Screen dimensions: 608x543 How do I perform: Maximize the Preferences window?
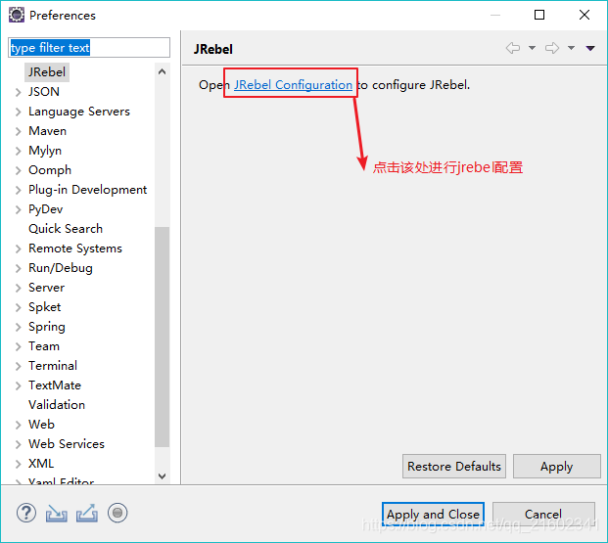pyautogui.click(x=539, y=15)
